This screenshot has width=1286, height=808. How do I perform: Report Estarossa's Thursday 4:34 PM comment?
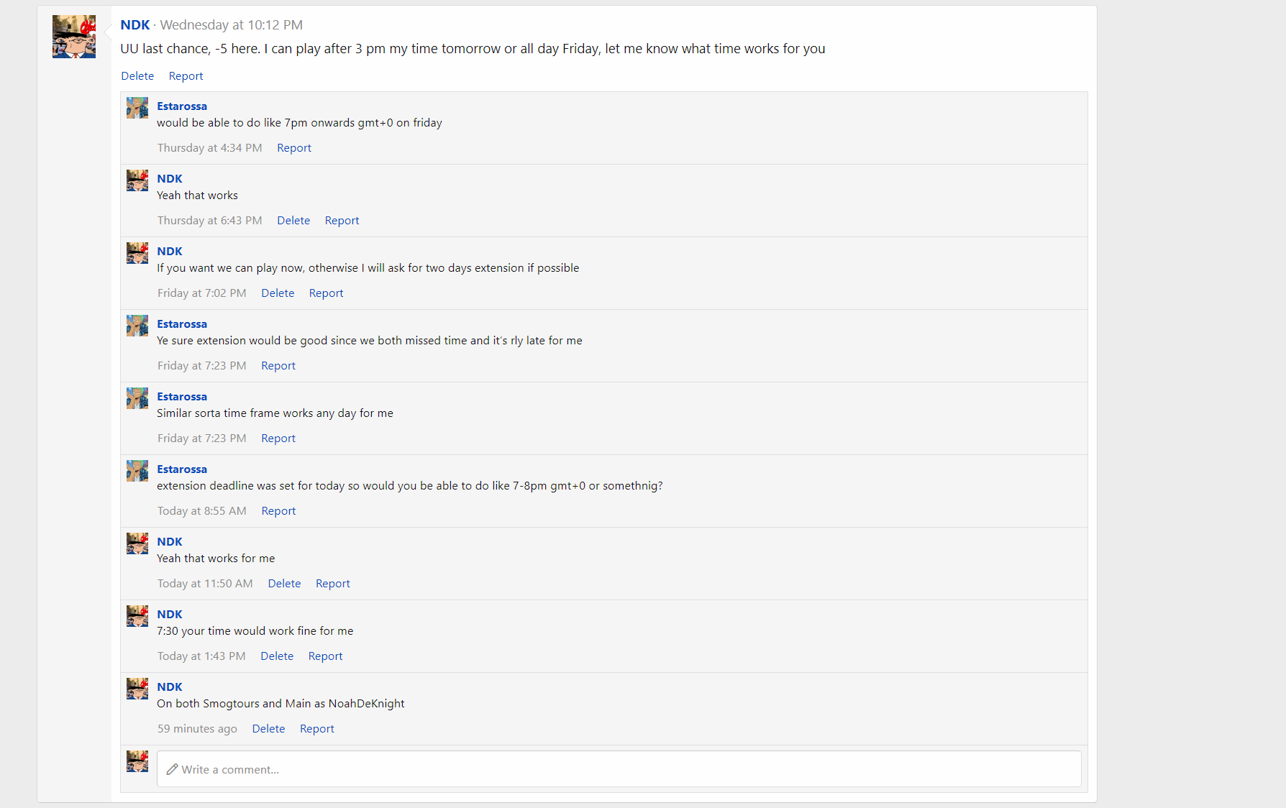(x=294, y=148)
